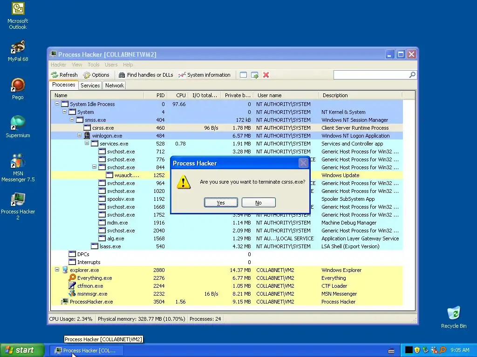Close the Process Hacker confirmation dialog
The image size is (477, 357).
point(303,163)
